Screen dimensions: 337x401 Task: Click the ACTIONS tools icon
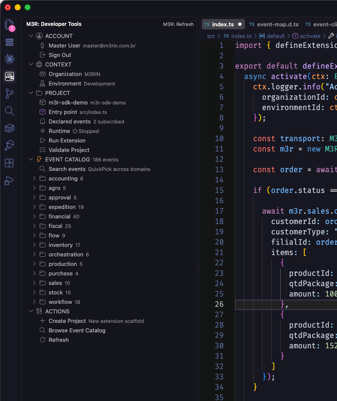39,311
